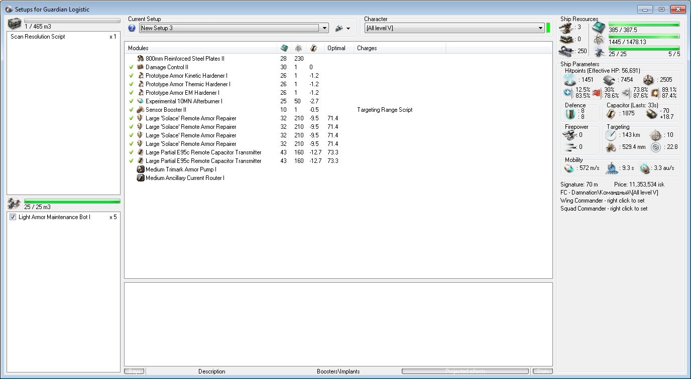Sort by the Powergrid column header icon
The height and width of the screenshot is (379, 691).
tap(299, 48)
